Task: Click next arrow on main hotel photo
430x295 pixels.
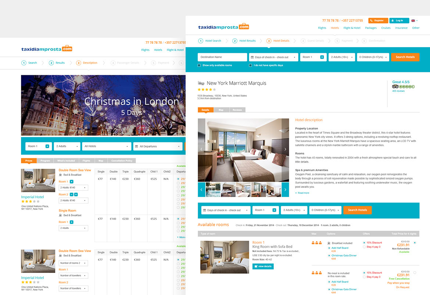Action: [x=285, y=149]
